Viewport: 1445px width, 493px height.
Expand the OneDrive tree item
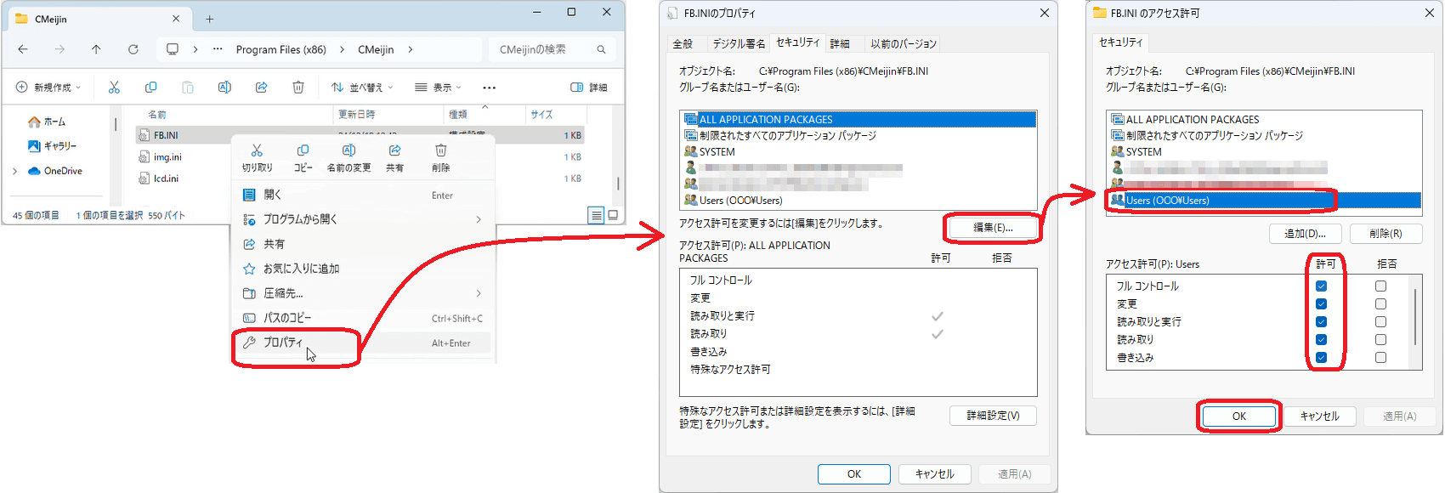coord(15,171)
